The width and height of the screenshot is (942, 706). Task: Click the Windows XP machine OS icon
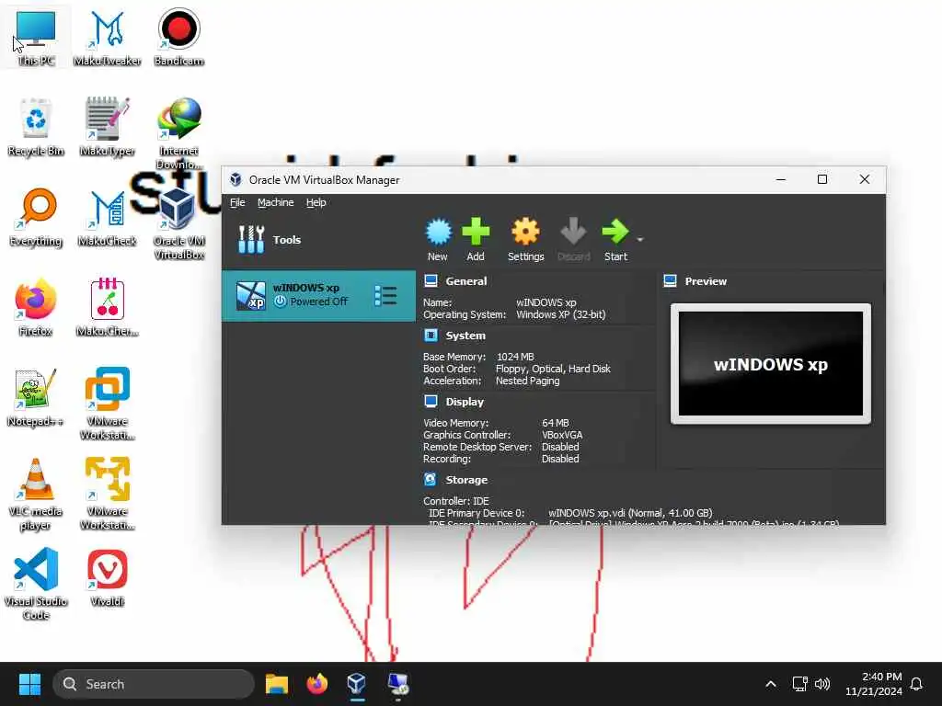pos(250,295)
